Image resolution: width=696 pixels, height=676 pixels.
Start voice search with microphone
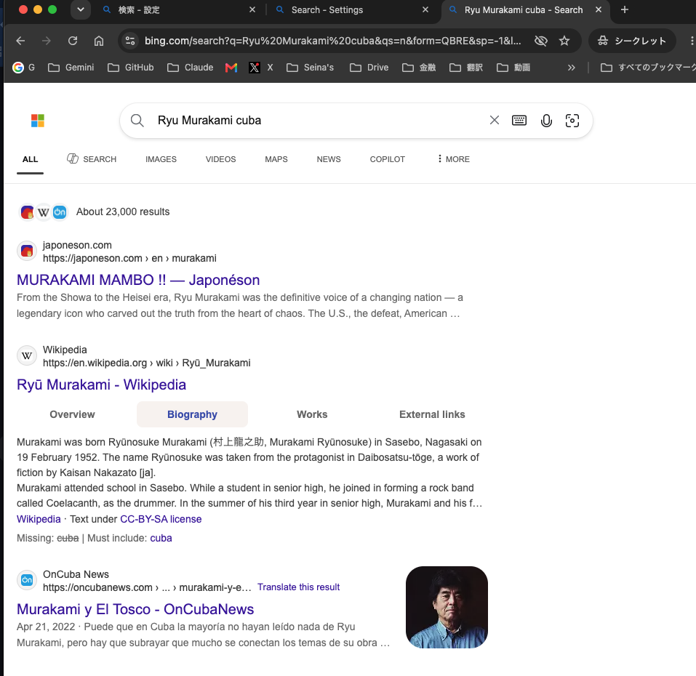tap(546, 121)
